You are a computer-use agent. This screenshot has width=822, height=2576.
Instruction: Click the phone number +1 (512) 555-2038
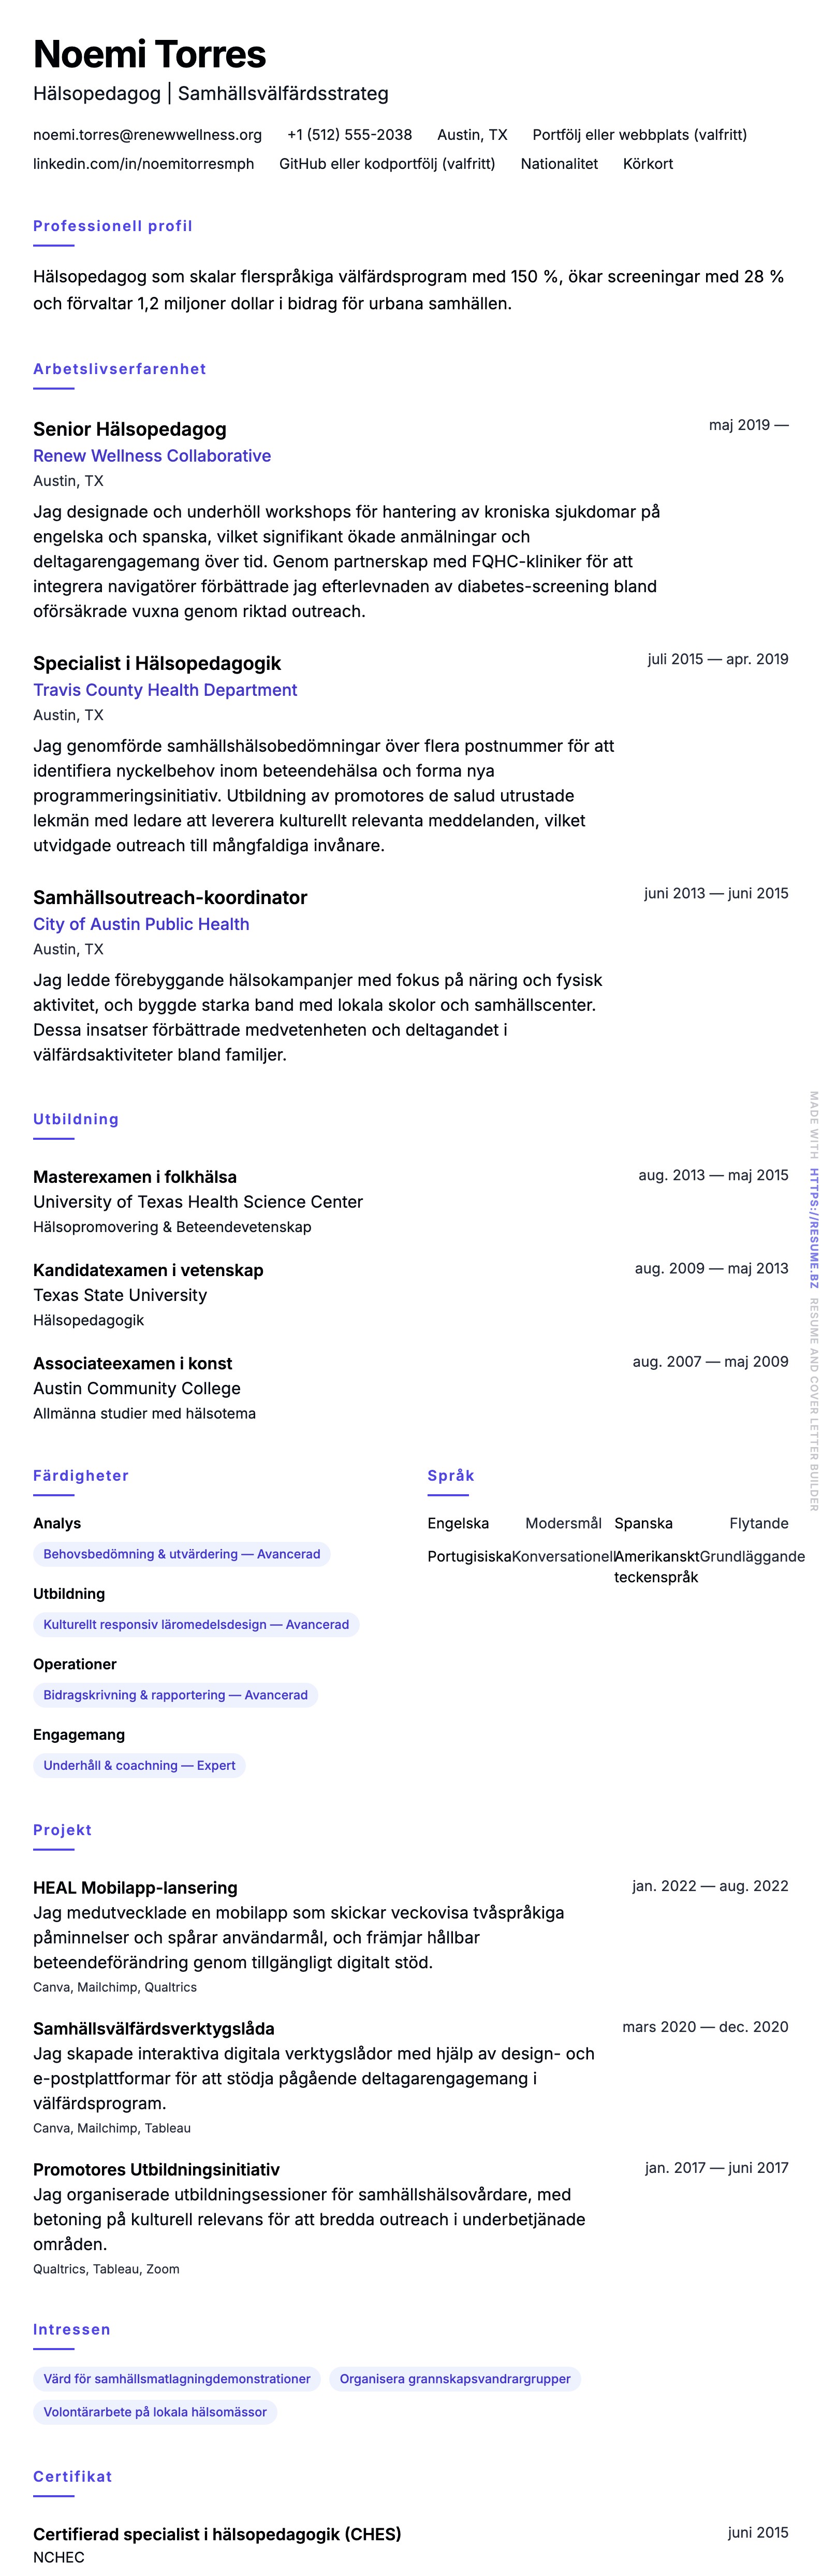coord(348,135)
